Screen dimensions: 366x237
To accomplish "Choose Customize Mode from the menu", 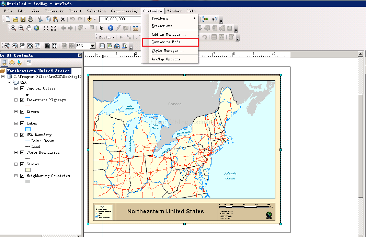I will [x=170, y=42].
